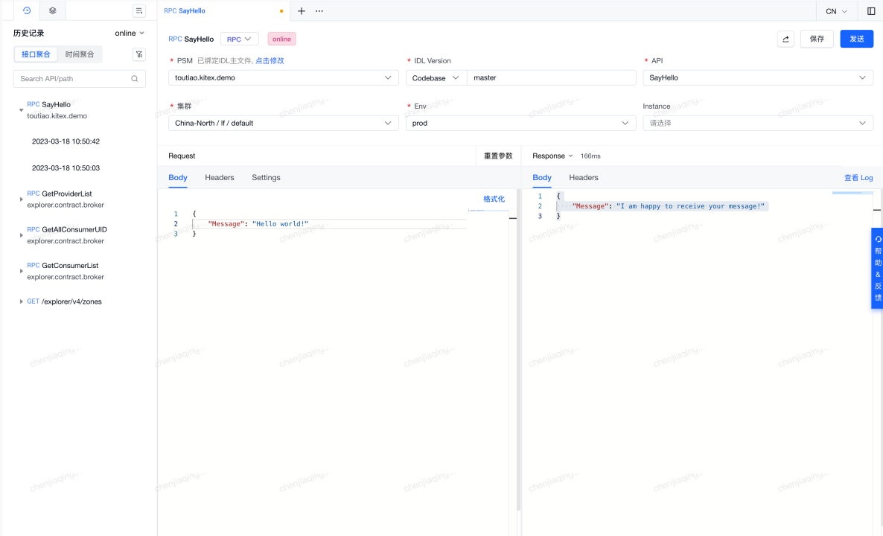Open the online history filter dropdown
The width and height of the screenshot is (883, 536).
point(125,32)
